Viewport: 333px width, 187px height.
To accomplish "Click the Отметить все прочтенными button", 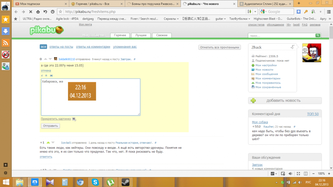I will pos(219,47).
